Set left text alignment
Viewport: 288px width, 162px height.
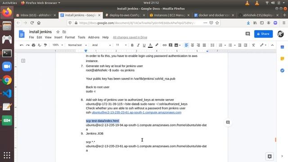pos(186,45)
